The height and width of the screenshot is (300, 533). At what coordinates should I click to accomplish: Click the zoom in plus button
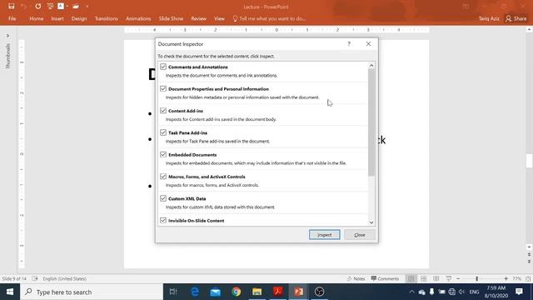(506, 278)
